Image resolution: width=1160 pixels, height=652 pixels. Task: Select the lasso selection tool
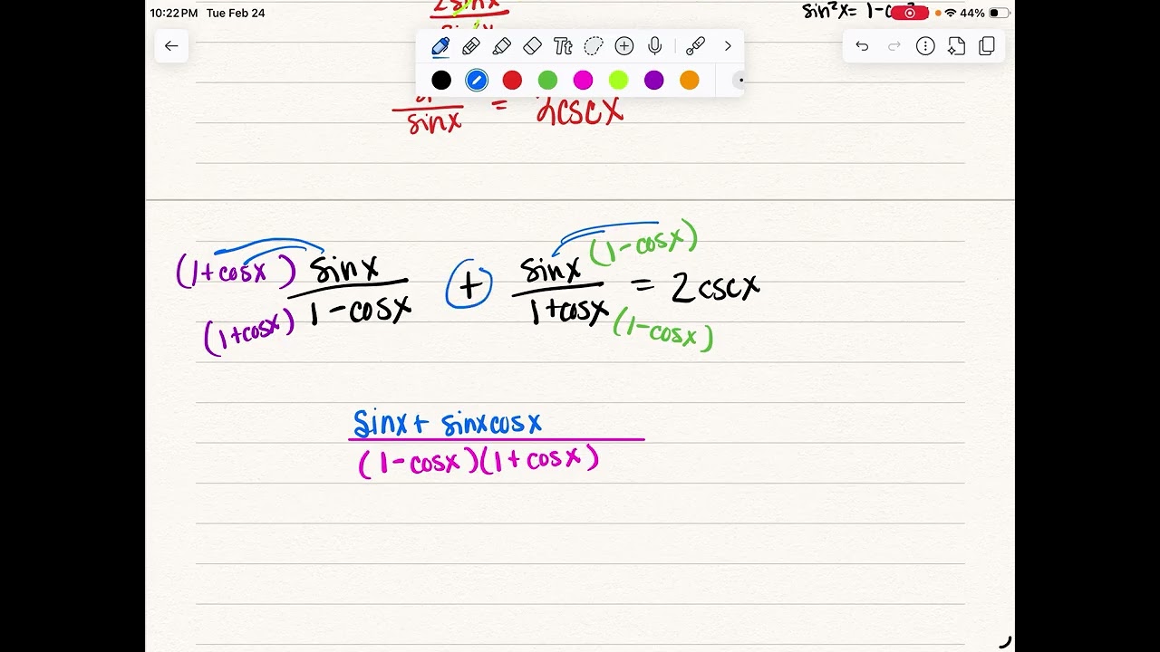click(x=594, y=46)
